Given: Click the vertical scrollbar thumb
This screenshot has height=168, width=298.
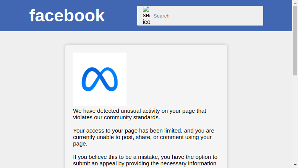Looking at the screenshot, I should pyautogui.click(x=295, y=40).
